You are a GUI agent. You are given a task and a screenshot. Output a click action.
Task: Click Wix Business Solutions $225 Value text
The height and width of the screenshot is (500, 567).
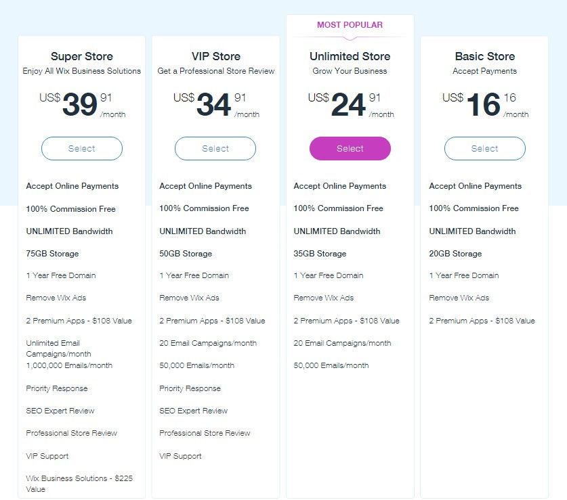click(x=79, y=483)
